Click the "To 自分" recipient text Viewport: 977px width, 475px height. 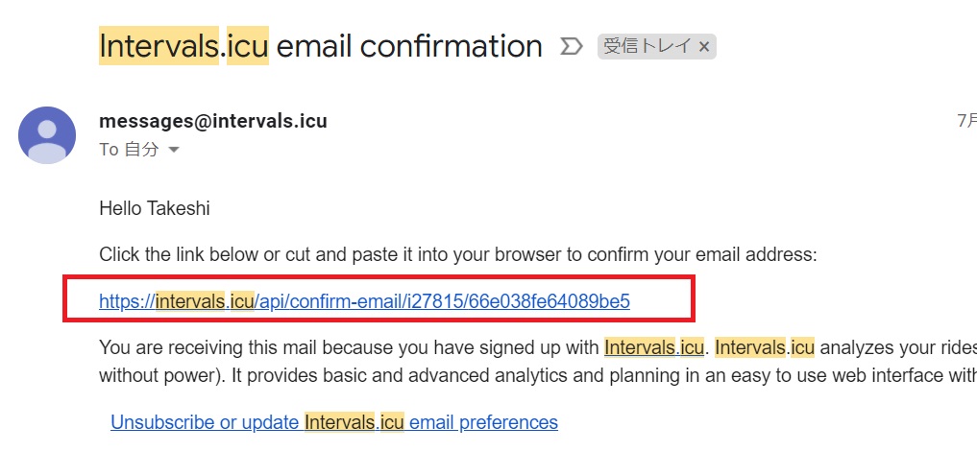(x=129, y=151)
